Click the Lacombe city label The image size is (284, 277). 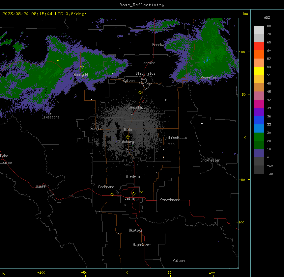pyautogui.click(x=148, y=63)
